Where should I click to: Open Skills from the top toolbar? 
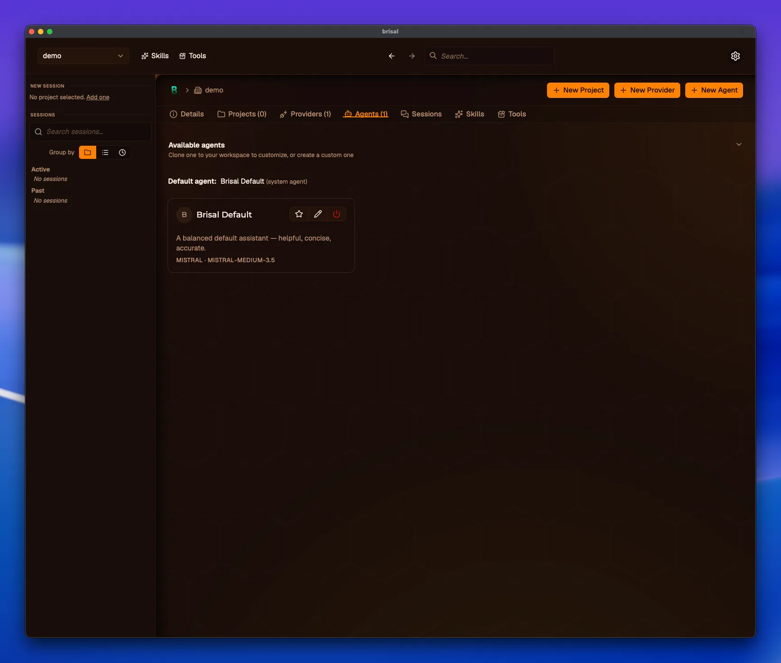tap(155, 56)
